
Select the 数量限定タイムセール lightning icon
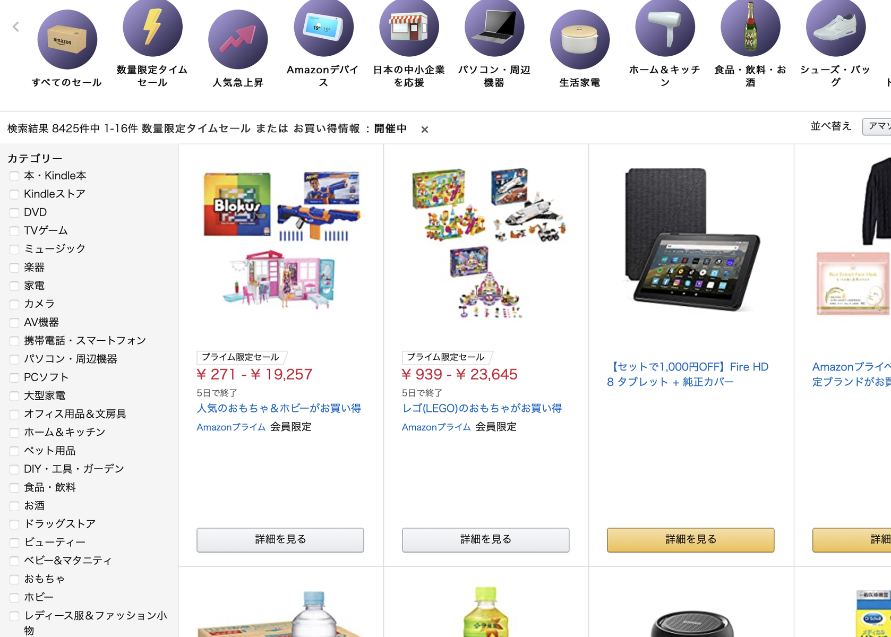click(x=152, y=27)
